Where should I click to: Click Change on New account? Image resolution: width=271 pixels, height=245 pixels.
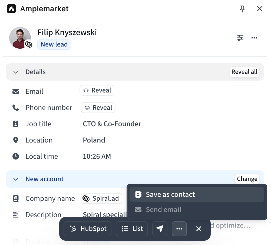(x=247, y=179)
